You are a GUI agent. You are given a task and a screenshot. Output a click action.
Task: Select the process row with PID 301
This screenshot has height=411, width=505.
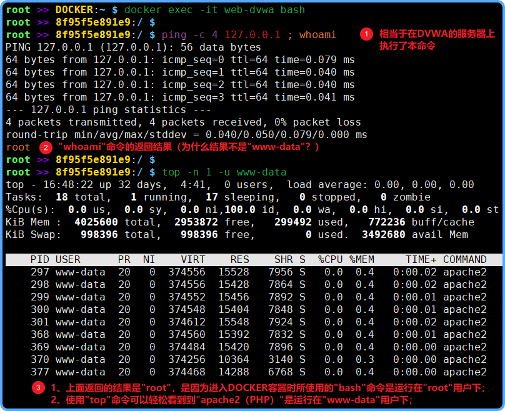pos(259,322)
